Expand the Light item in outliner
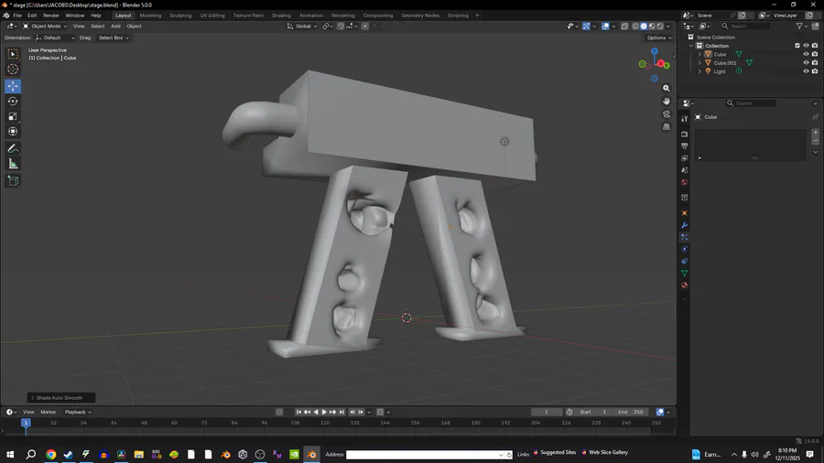The width and height of the screenshot is (824, 463). (x=699, y=71)
